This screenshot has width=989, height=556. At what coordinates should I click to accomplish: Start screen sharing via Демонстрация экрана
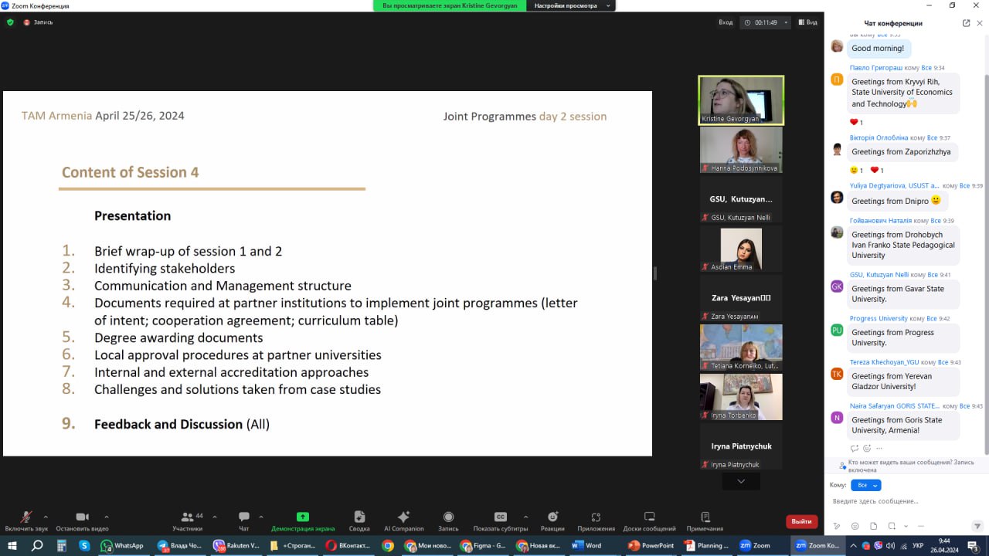303,520
